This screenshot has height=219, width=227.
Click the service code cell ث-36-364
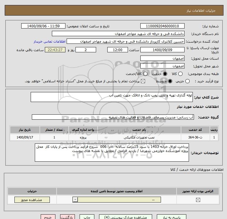pos(195,137)
